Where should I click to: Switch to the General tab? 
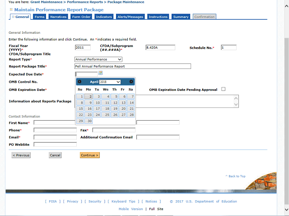pos(20,17)
